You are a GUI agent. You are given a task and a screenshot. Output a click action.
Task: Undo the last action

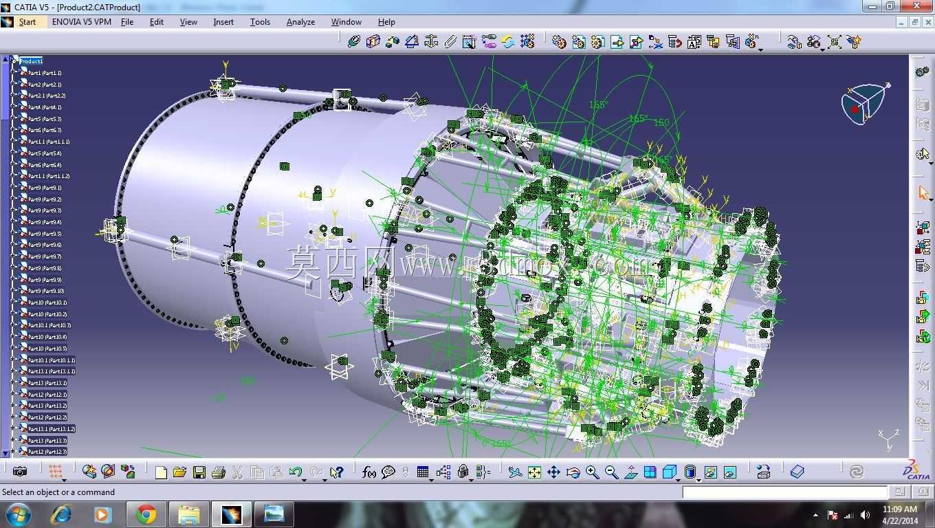(x=295, y=472)
